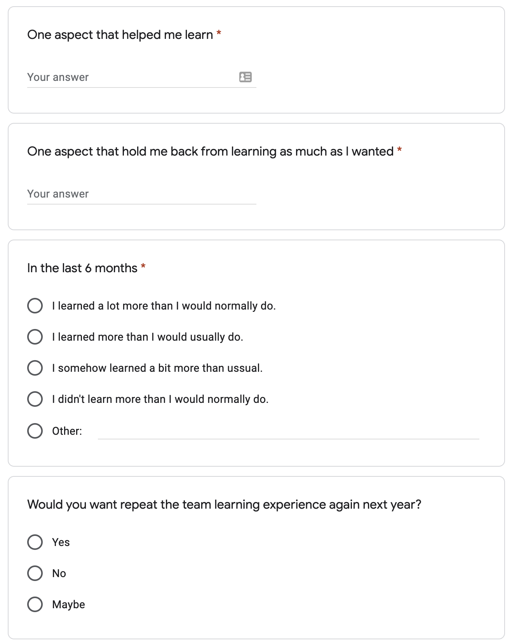Click the 'No' option label text
The width and height of the screenshot is (512, 644).
coord(59,574)
